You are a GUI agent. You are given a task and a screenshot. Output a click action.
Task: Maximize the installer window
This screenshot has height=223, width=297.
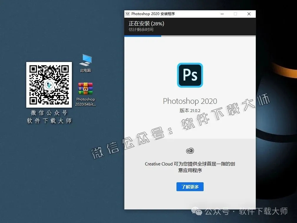pos(235,14)
